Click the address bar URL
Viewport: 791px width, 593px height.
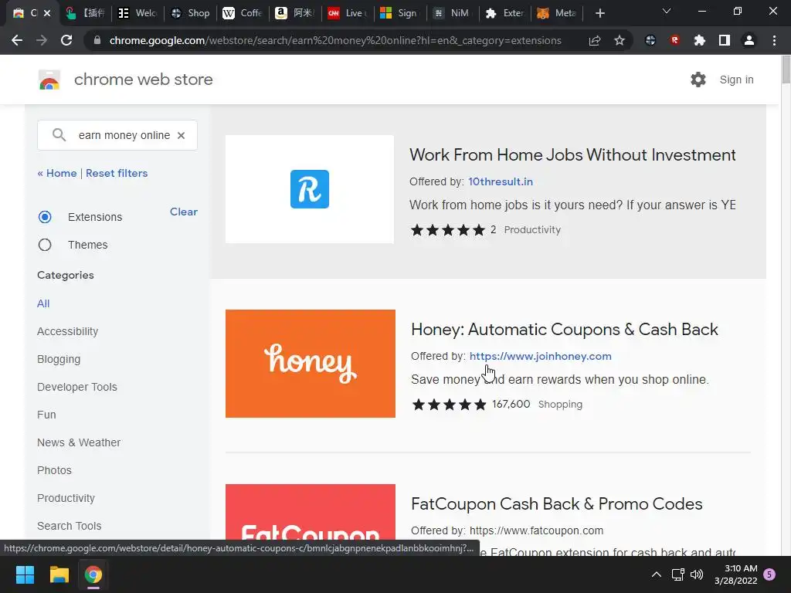pos(335,40)
